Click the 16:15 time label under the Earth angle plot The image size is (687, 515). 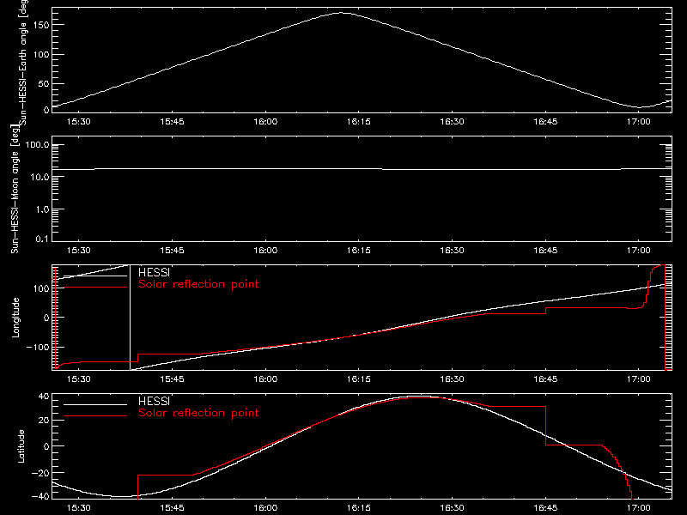pos(359,122)
